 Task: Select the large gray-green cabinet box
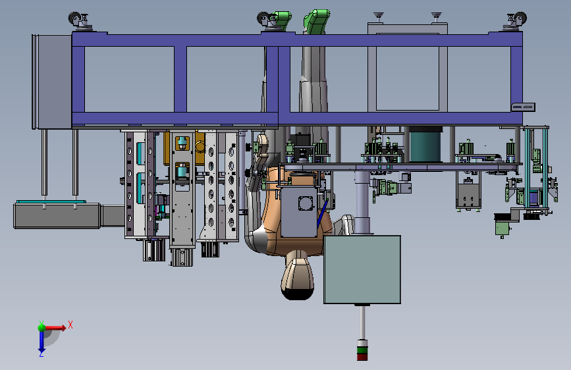click(x=362, y=269)
